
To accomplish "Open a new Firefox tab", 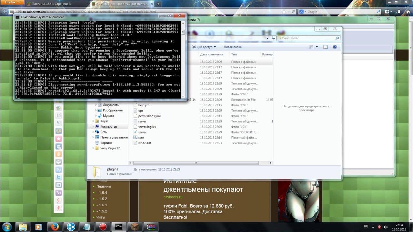I will (x=158, y=4).
